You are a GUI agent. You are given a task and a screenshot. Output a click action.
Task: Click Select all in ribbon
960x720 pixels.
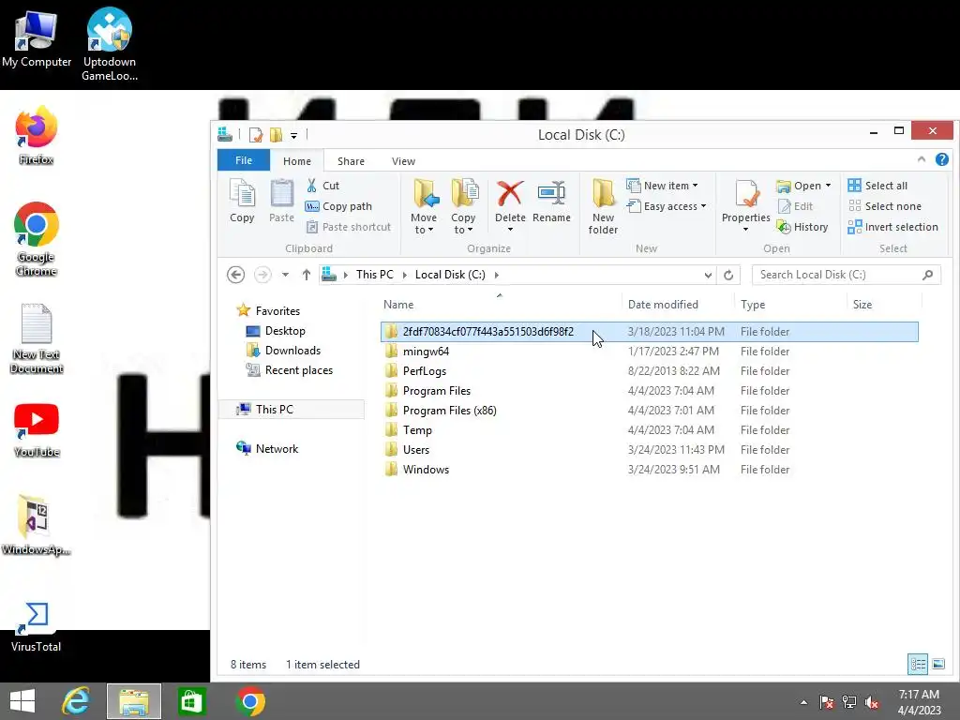[x=877, y=186]
